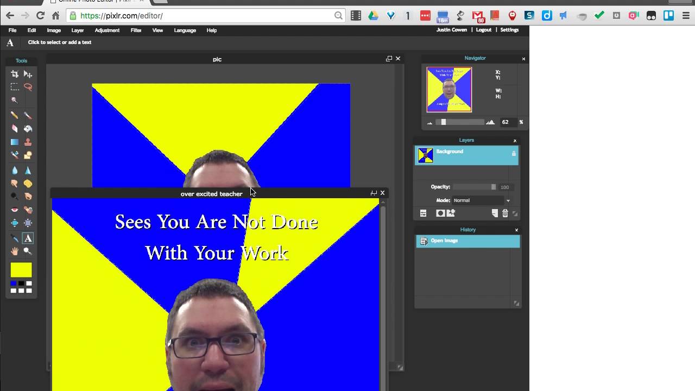Open the Chrome hamburger menu
This screenshot has height=391, width=695.
[686, 16]
